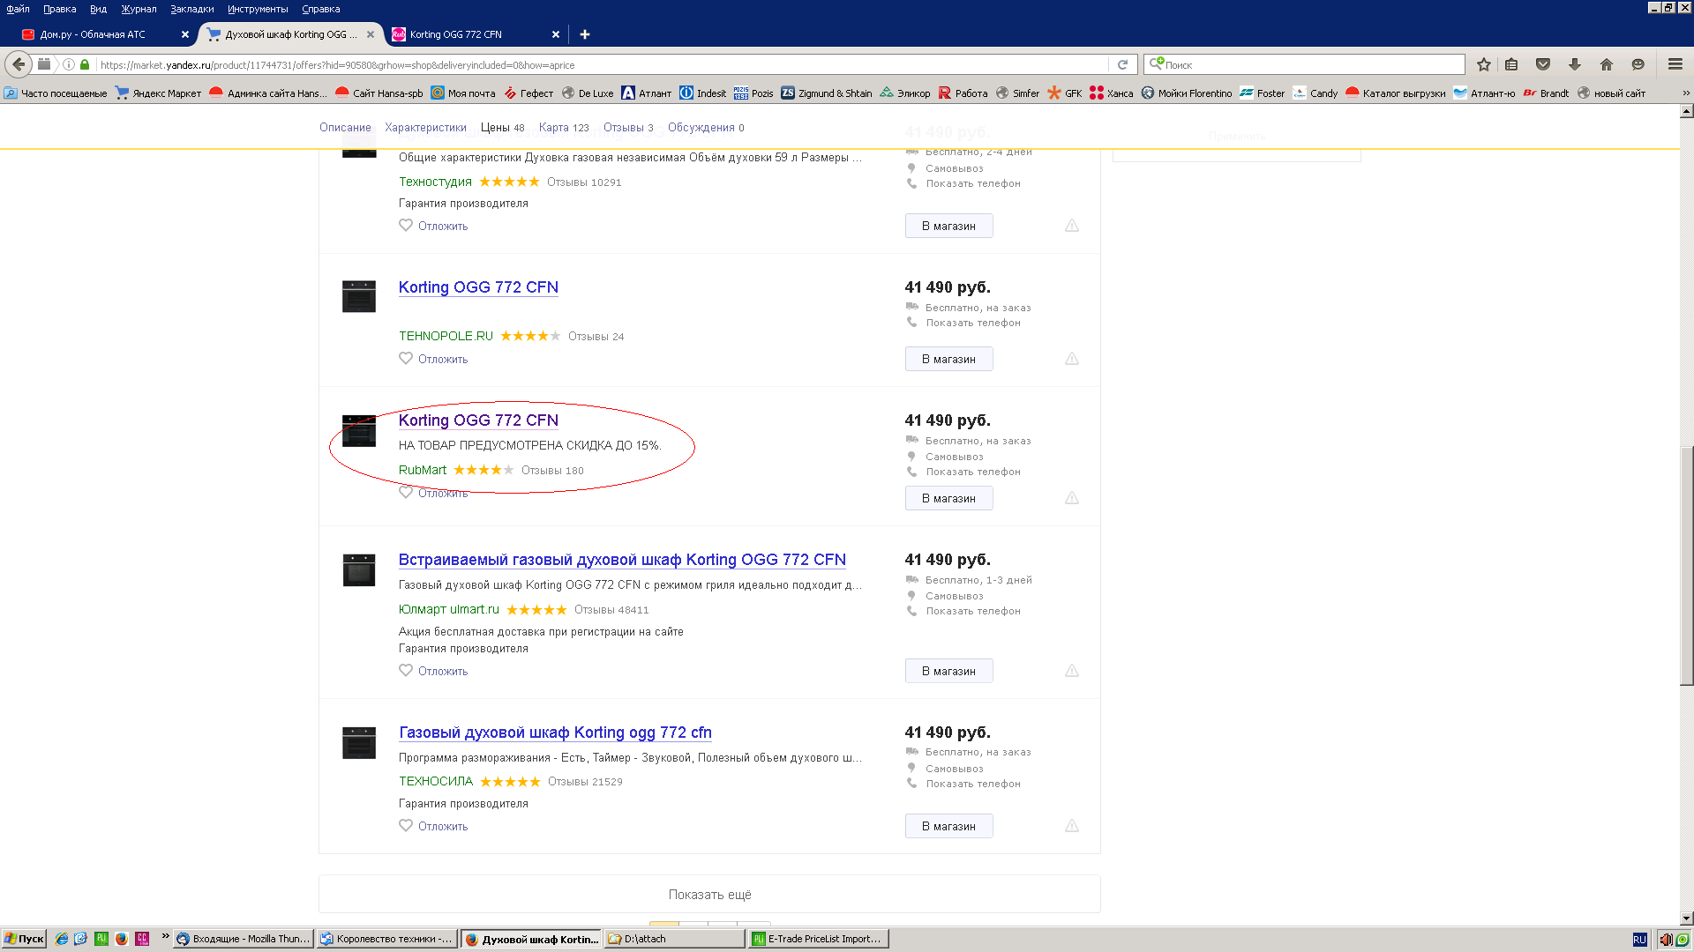Open the Атлант bookmark
This screenshot has width=1694, height=952.
pyautogui.click(x=646, y=93)
